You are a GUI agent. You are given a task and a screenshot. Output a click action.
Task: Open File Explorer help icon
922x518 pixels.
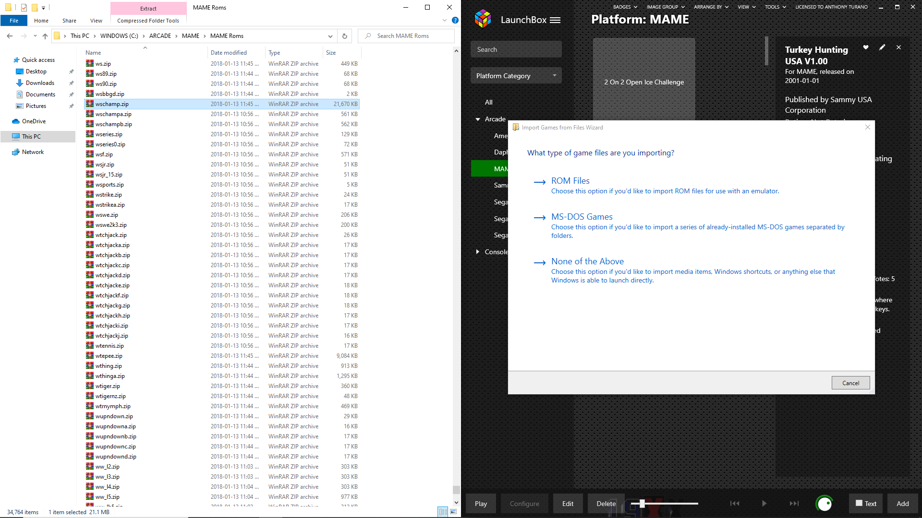(455, 20)
